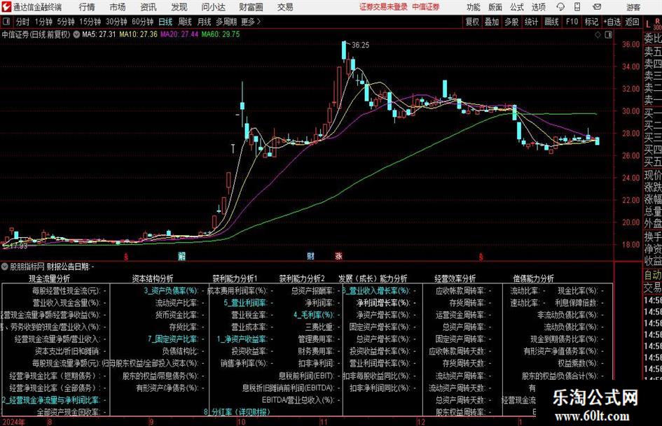This screenshot has height=426, width=662.
Task: Click the 7_固定资产比率 indicator
Action: pyautogui.click(x=172, y=339)
